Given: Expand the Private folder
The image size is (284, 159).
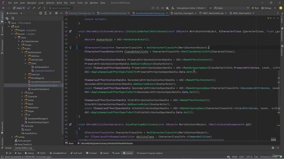Looking at the screenshot, I should coord(19,45).
